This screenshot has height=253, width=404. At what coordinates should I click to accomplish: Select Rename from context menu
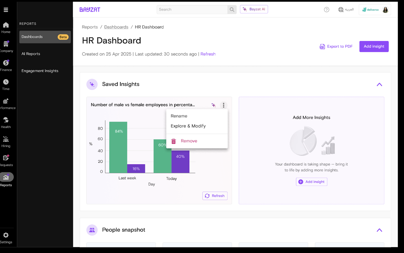pyautogui.click(x=197, y=116)
